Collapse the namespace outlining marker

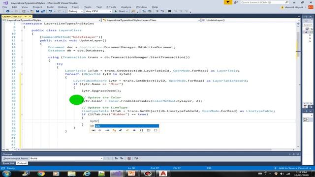tap(22, 24)
